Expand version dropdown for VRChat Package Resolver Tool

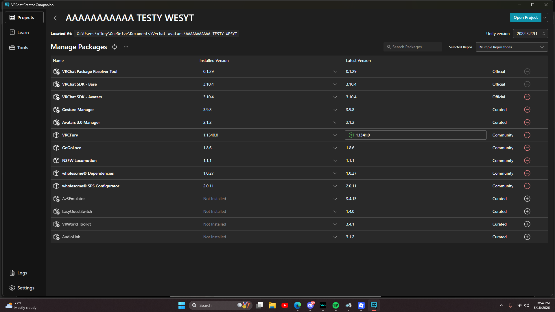[x=335, y=72]
